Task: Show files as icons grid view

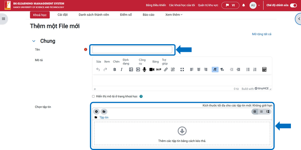Action: pos(255,112)
